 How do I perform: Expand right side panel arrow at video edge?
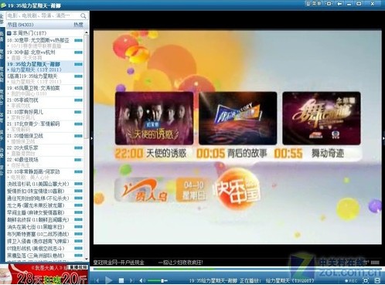[x=383, y=138]
